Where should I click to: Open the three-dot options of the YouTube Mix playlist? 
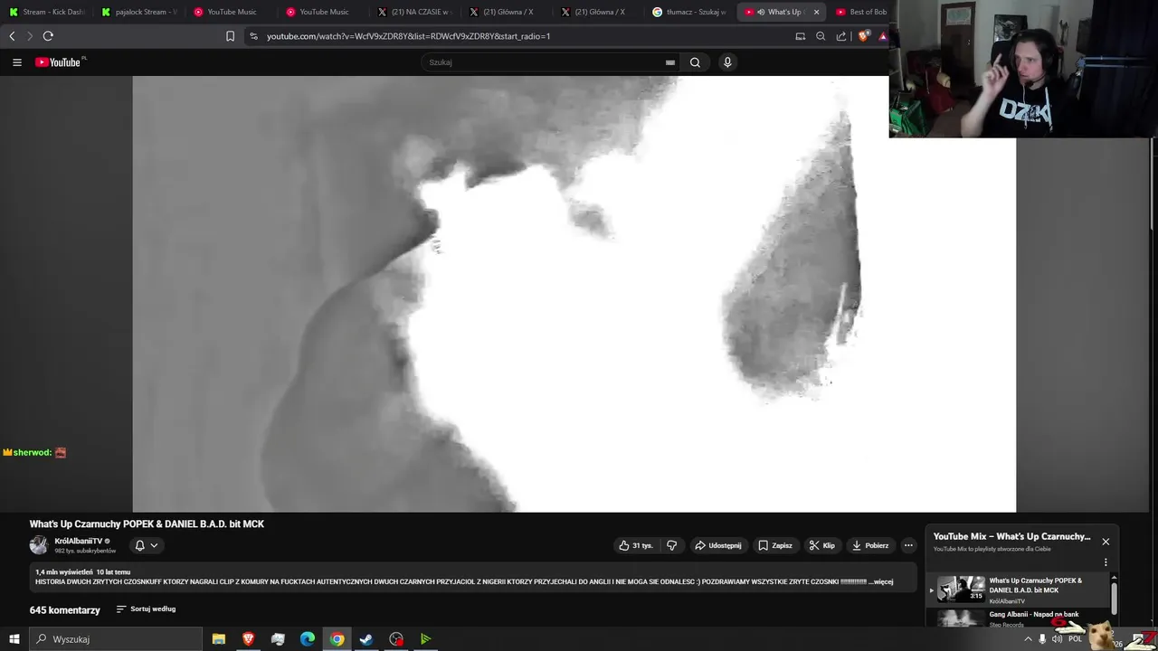point(1106,562)
